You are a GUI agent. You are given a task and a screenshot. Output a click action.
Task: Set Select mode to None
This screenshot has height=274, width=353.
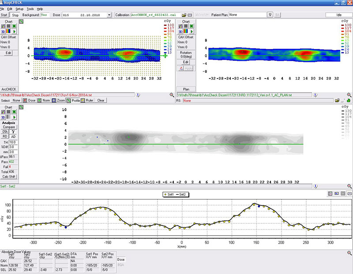coord(16,101)
